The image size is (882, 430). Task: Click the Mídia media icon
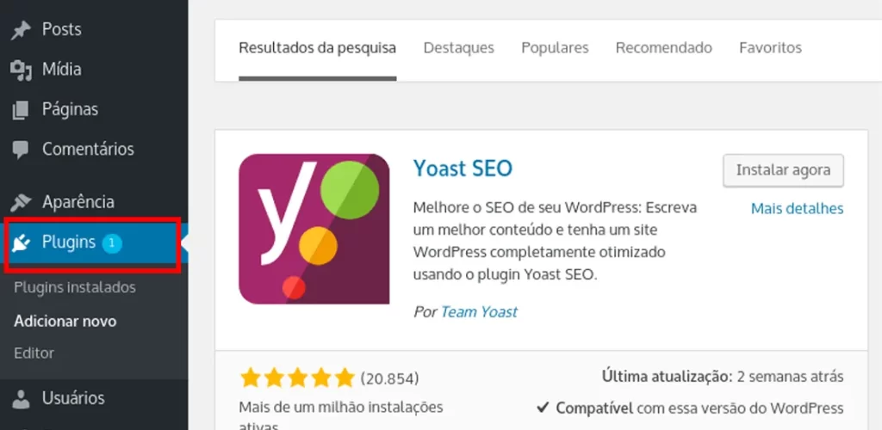(x=21, y=70)
